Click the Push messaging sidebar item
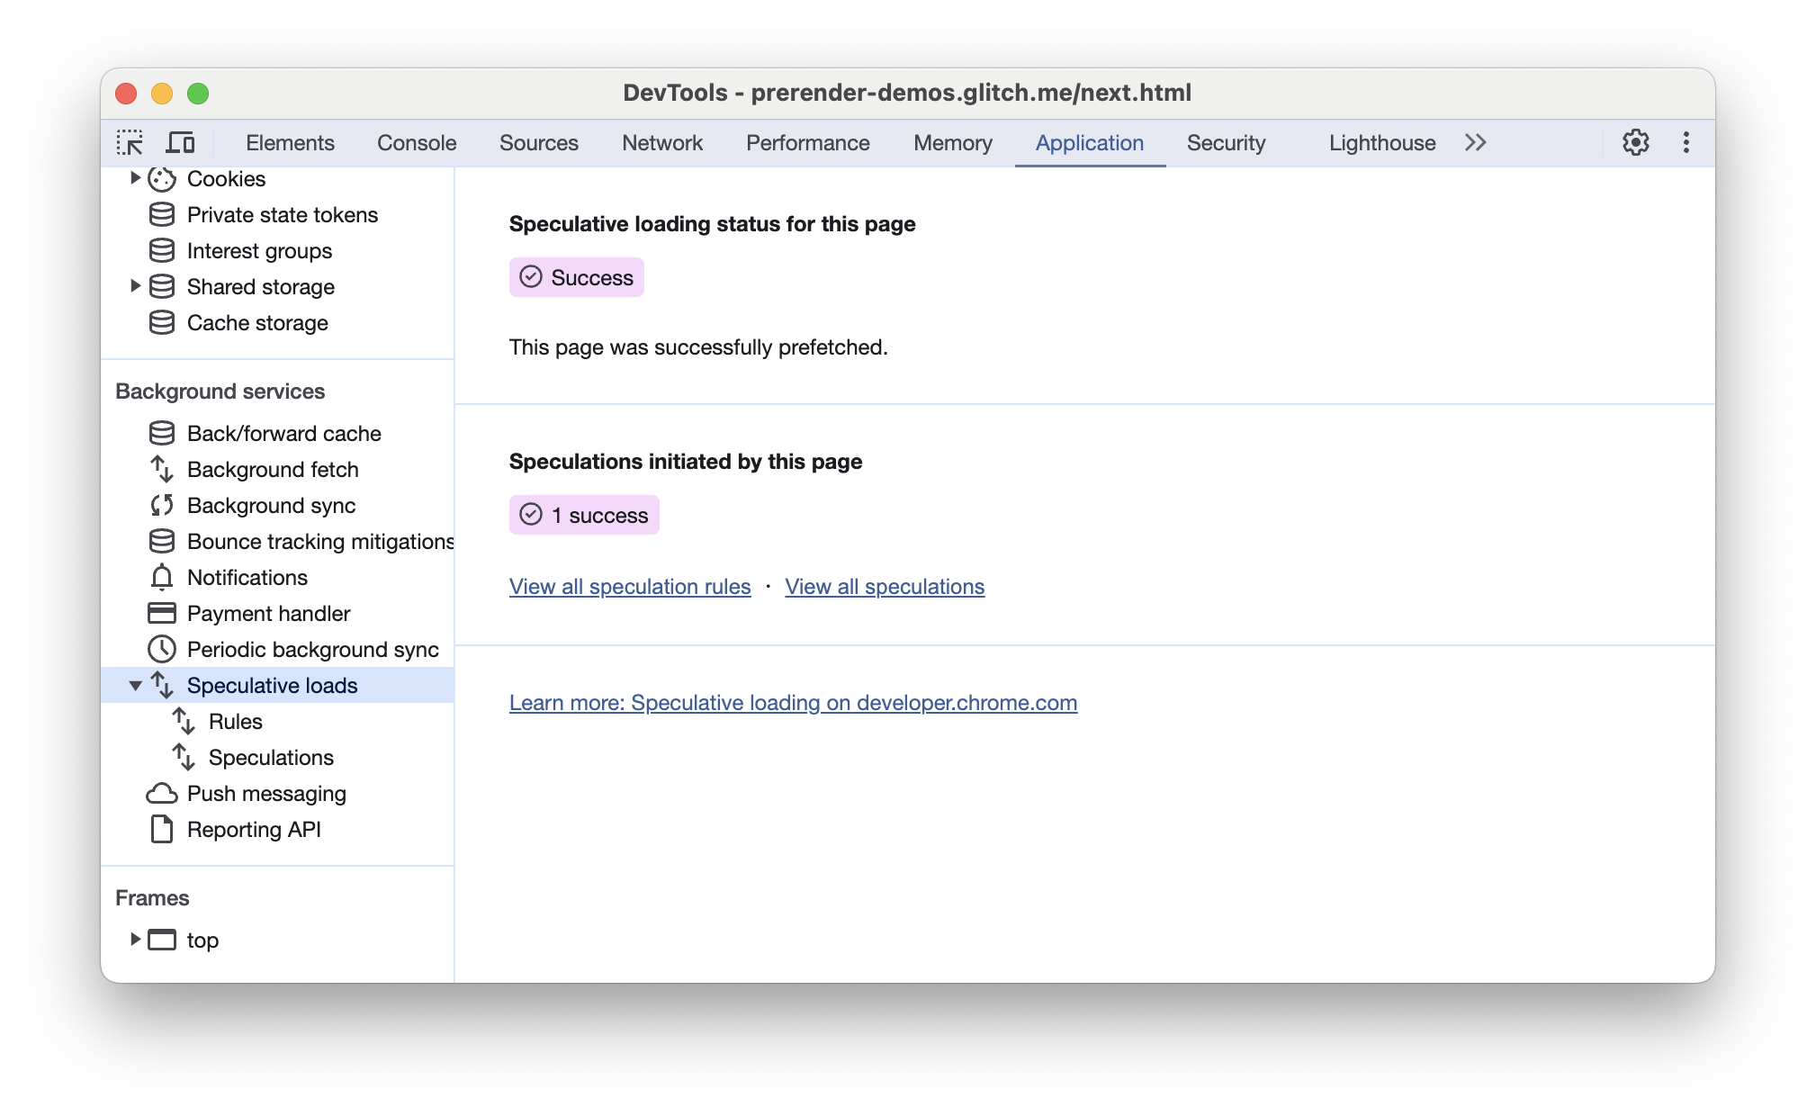 pyautogui.click(x=268, y=793)
